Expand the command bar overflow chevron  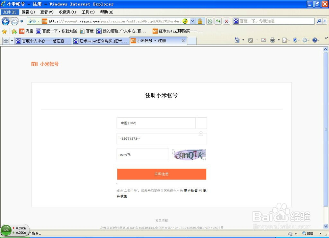coord(326,38)
